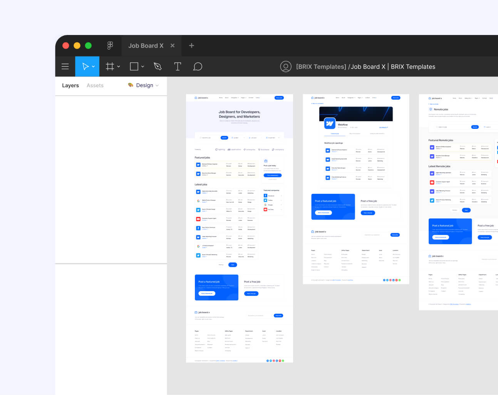
Task: Click the palette icon next to Design
Action: pos(130,85)
